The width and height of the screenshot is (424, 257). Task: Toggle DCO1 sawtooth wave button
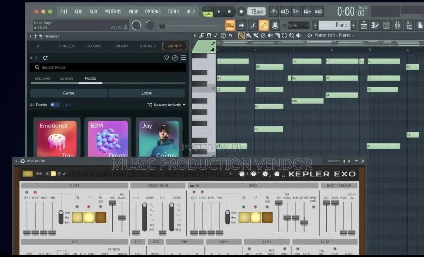[x=89, y=217]
